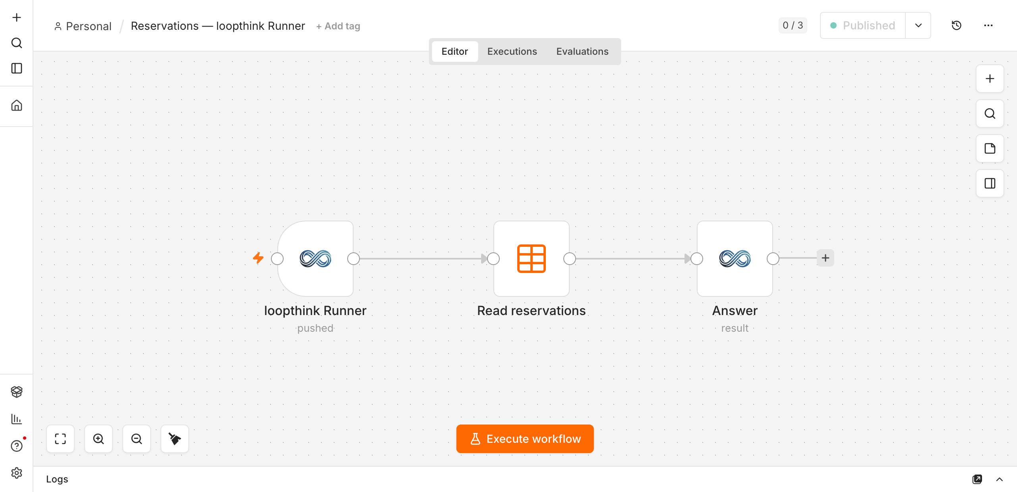This screenshot has width=1017, height=492.
Task: Zoom in on the canvas
Action: click(x=99, y=439)
